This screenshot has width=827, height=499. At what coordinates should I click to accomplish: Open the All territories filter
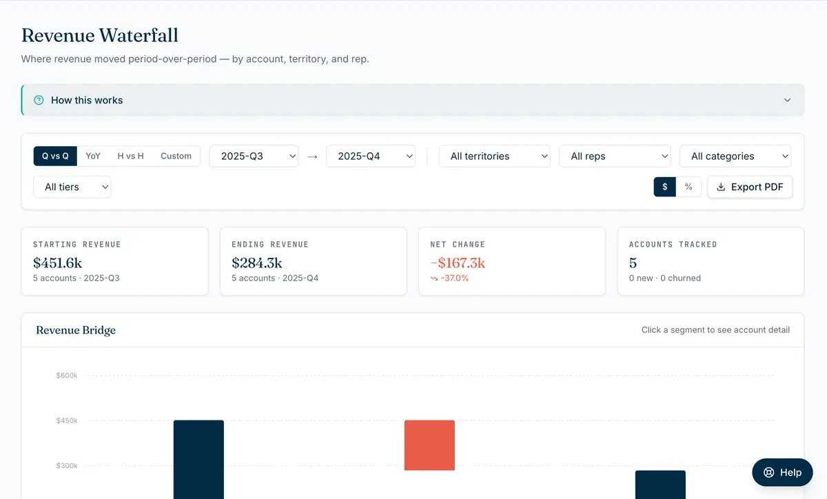495,156
